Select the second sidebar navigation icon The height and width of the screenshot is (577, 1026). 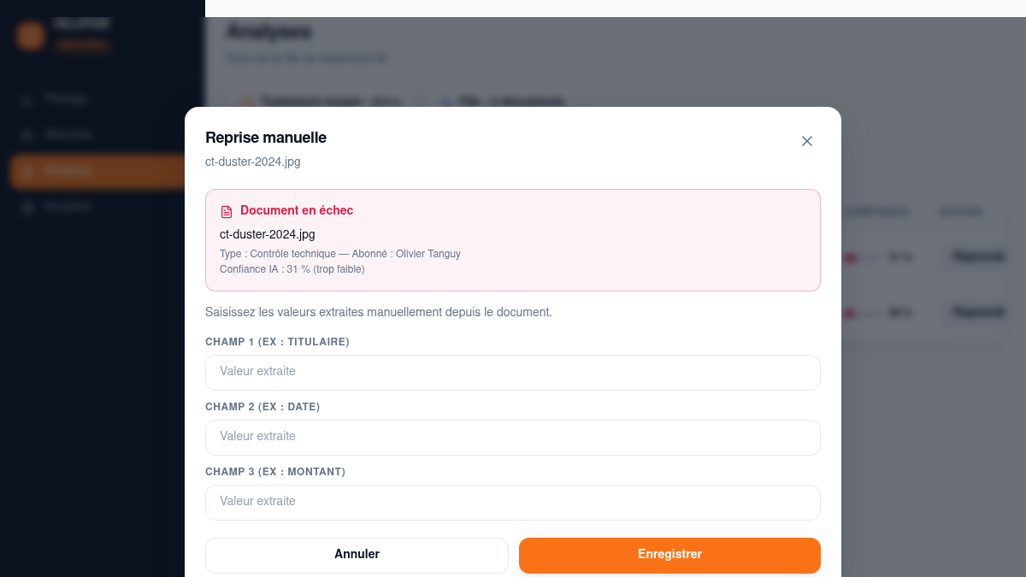pyautogui.click(x=27, y=135)
